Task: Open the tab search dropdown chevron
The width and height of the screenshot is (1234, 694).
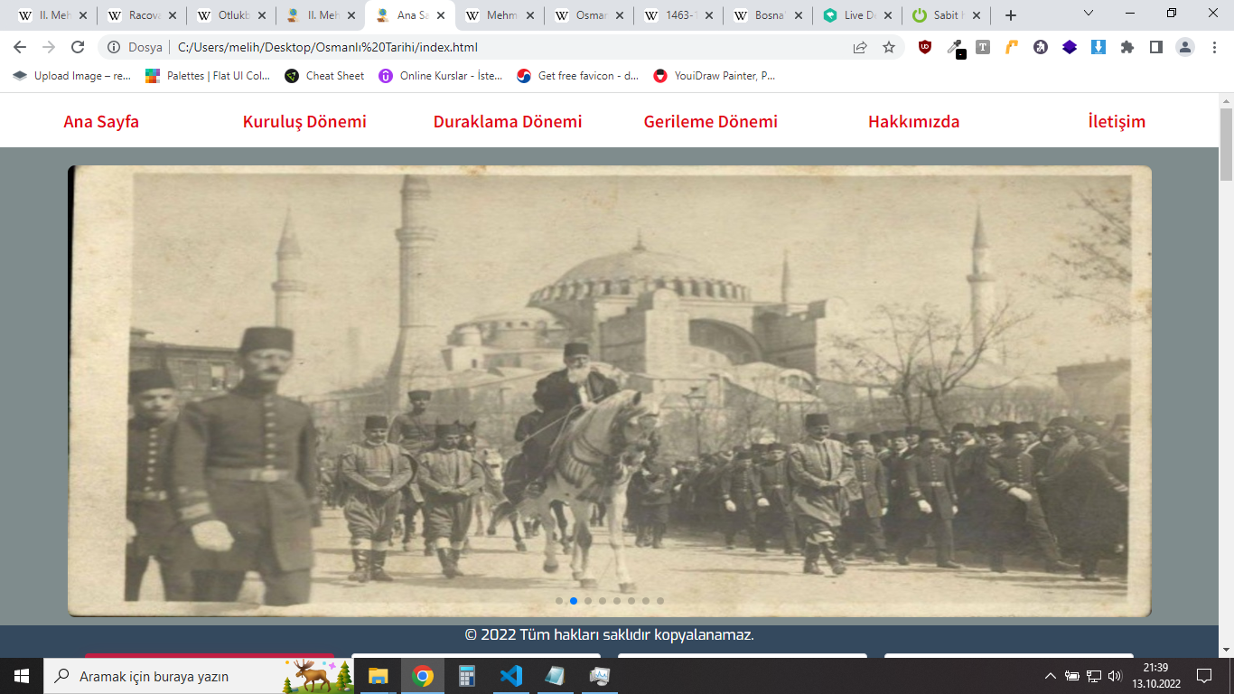Action: [1088, 14]
